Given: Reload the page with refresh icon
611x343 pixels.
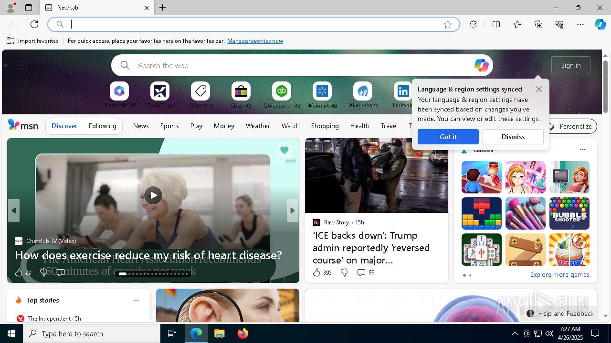Looking at the screenshot, I should (34, 24).
